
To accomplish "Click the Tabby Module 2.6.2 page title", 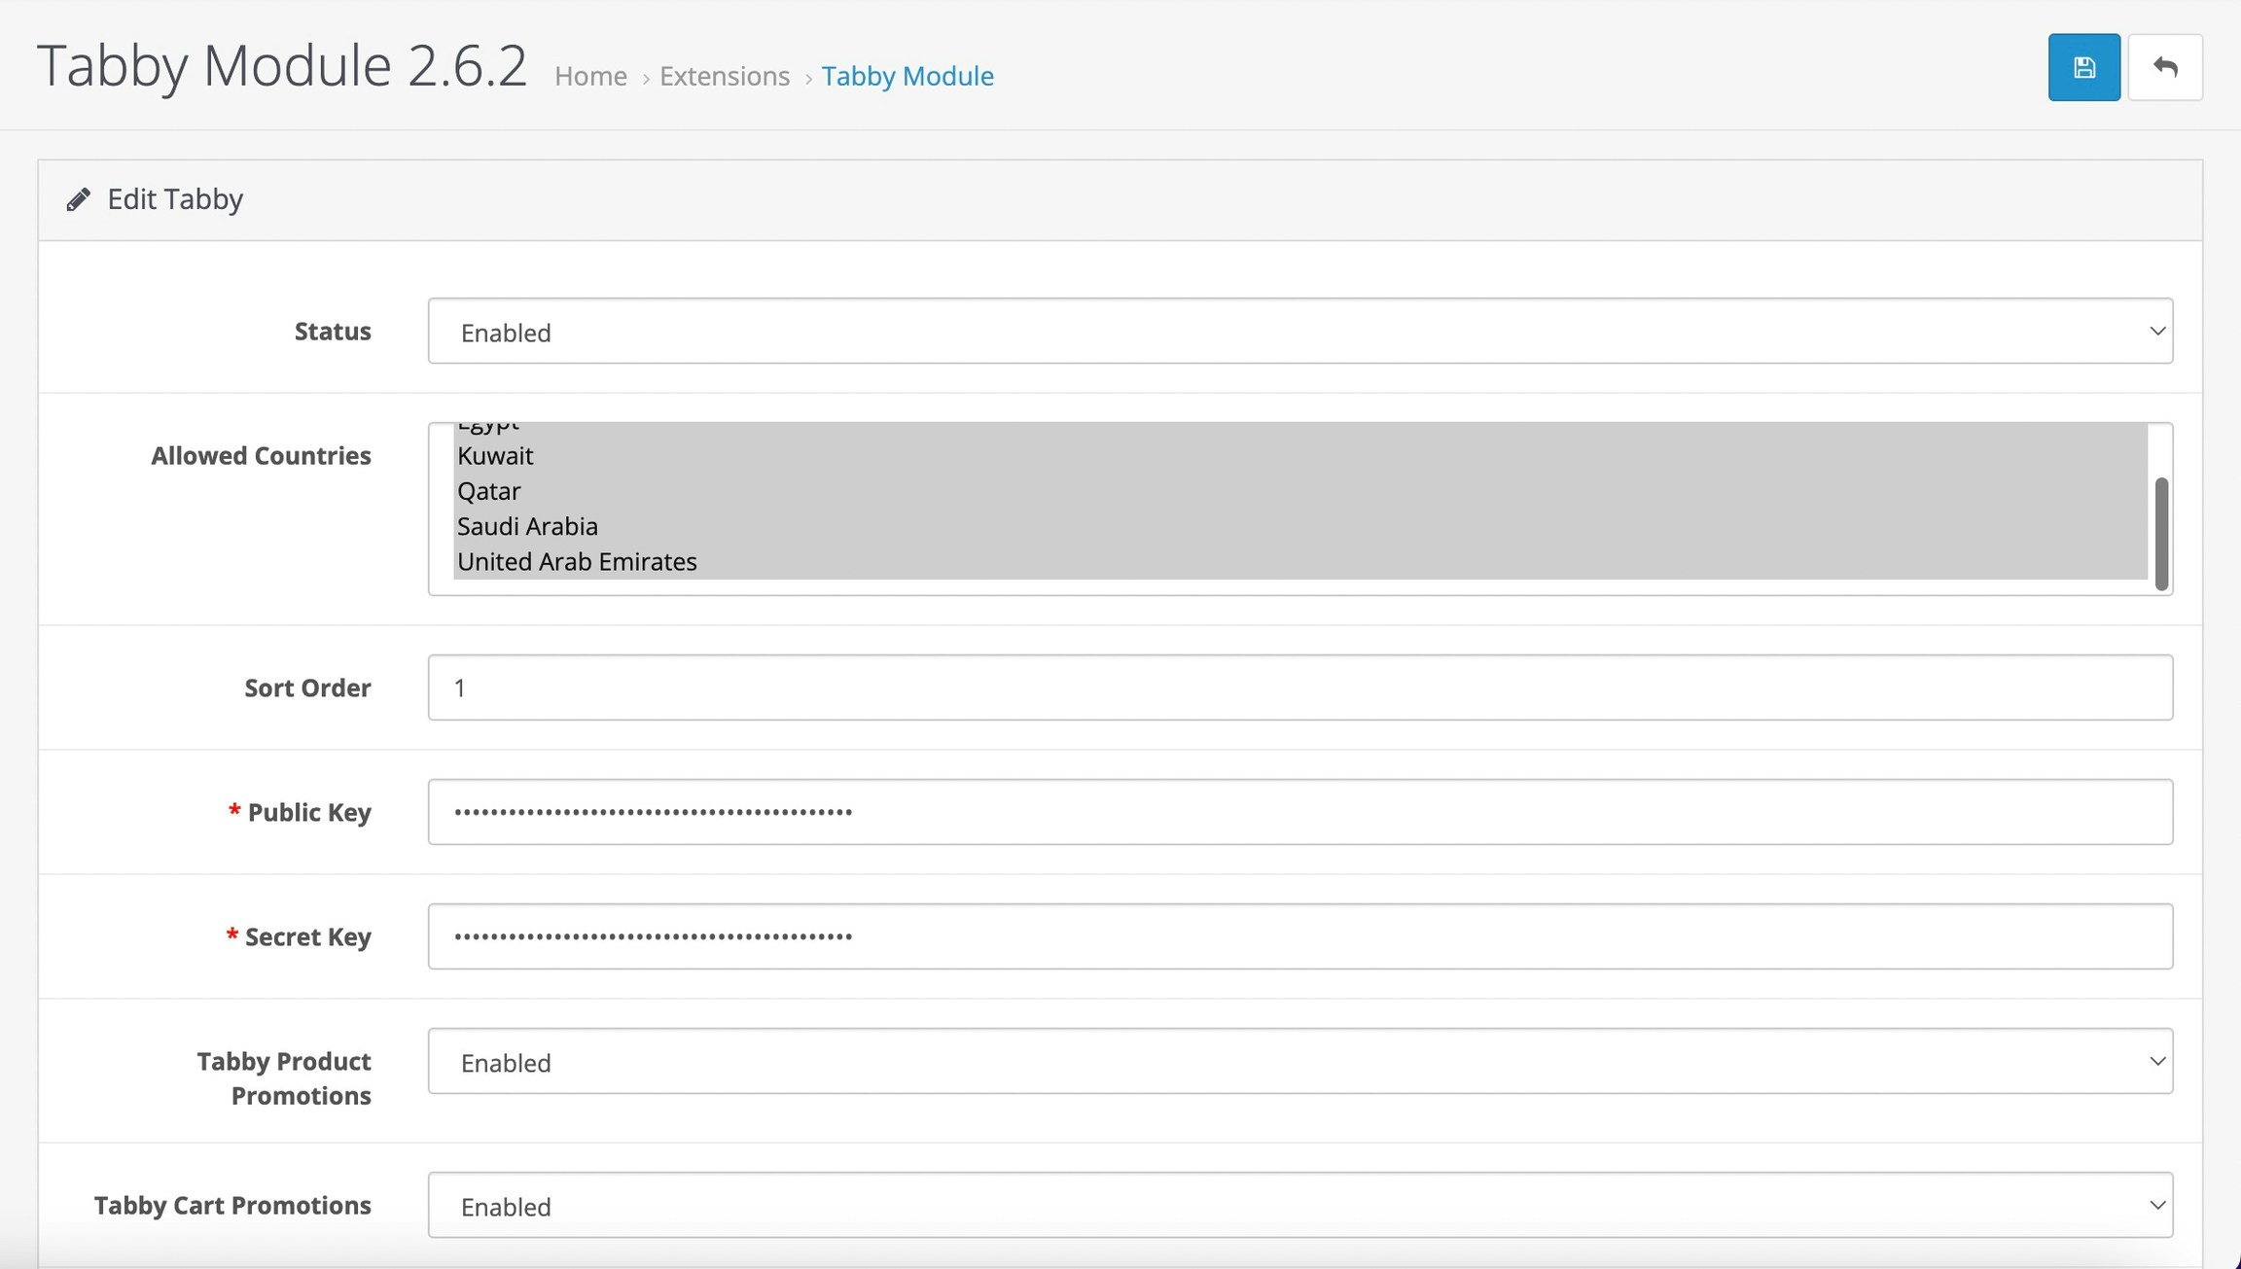I will click(282, 66).
